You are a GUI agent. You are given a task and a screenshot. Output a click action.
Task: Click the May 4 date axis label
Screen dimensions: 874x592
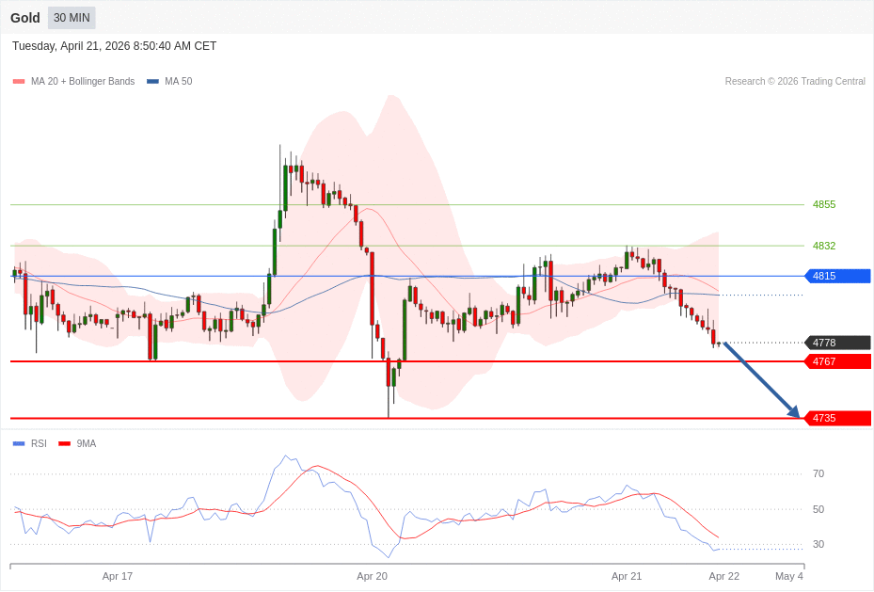tap(788, 576)
